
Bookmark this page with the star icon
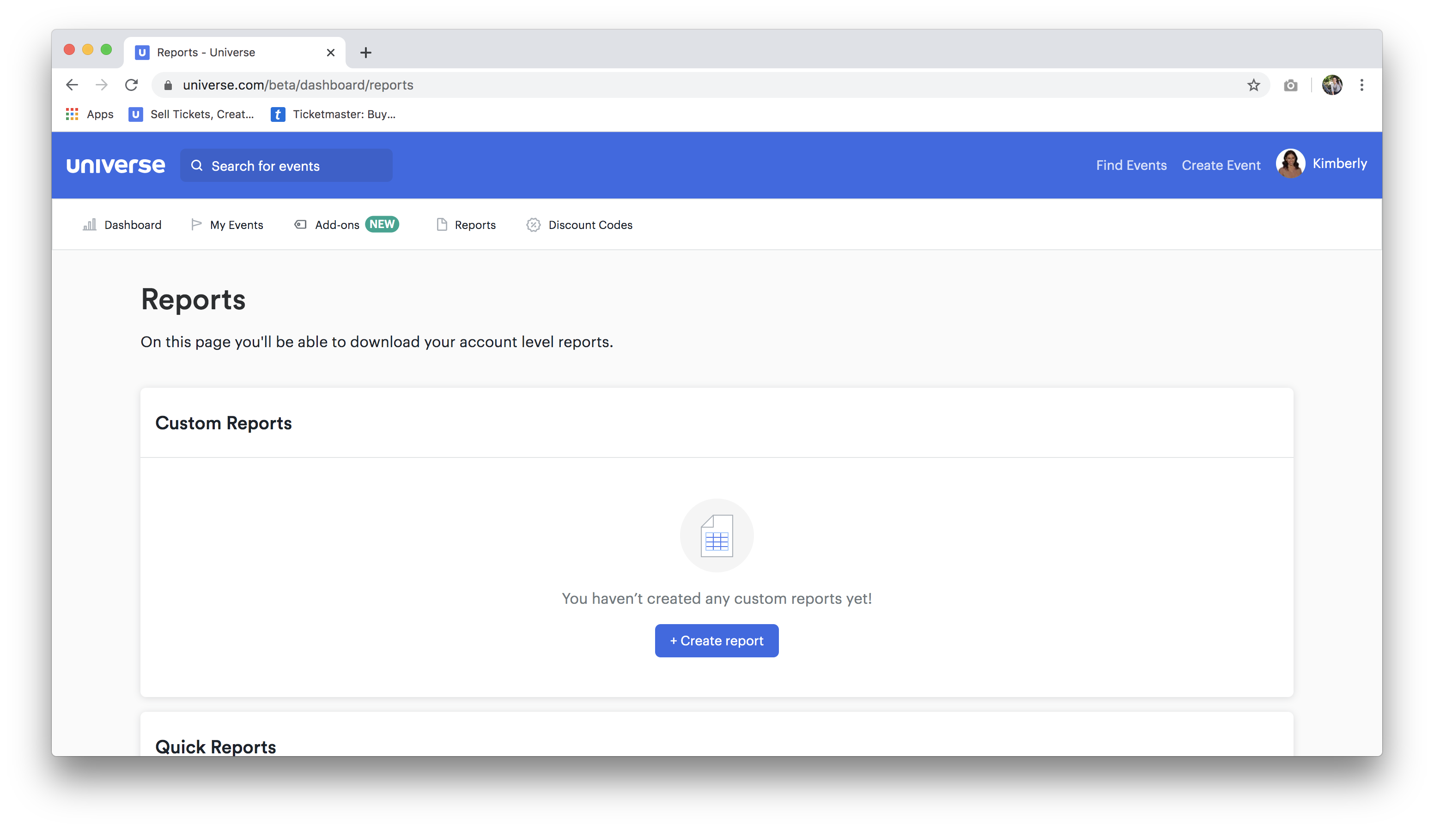pos(1254,85)
